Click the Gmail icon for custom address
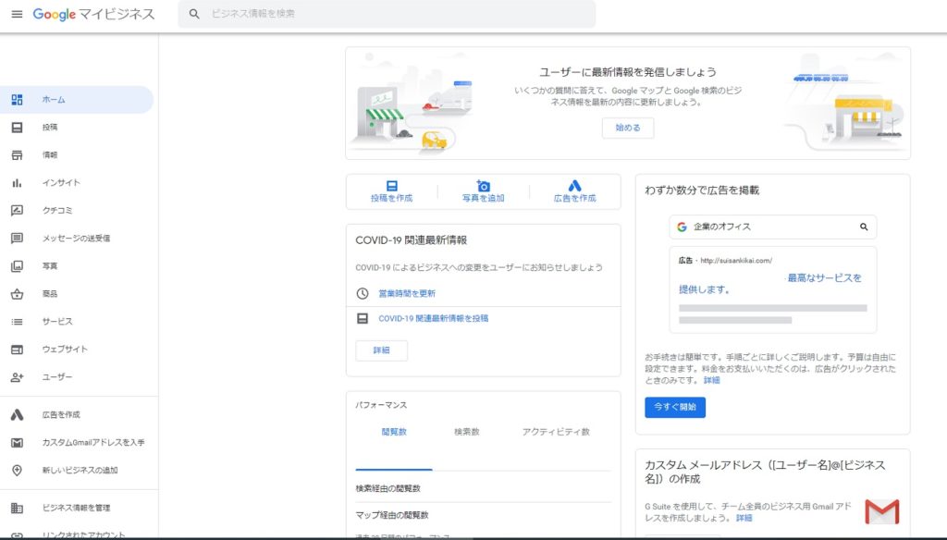The width and height of the screenshot is (947, 540). tap(17, 443)
